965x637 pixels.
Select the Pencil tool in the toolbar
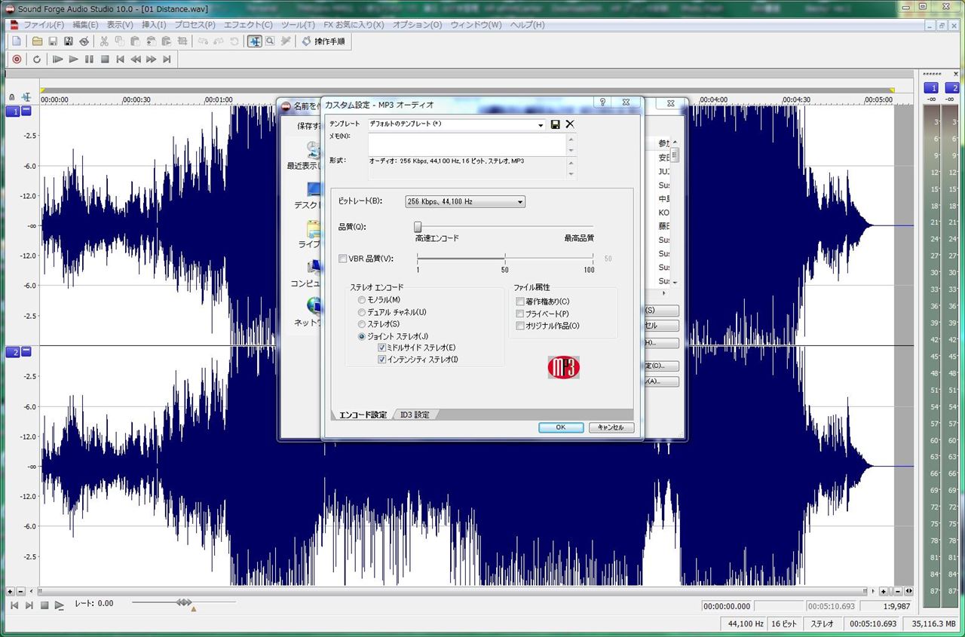click(x=285, y=41)
